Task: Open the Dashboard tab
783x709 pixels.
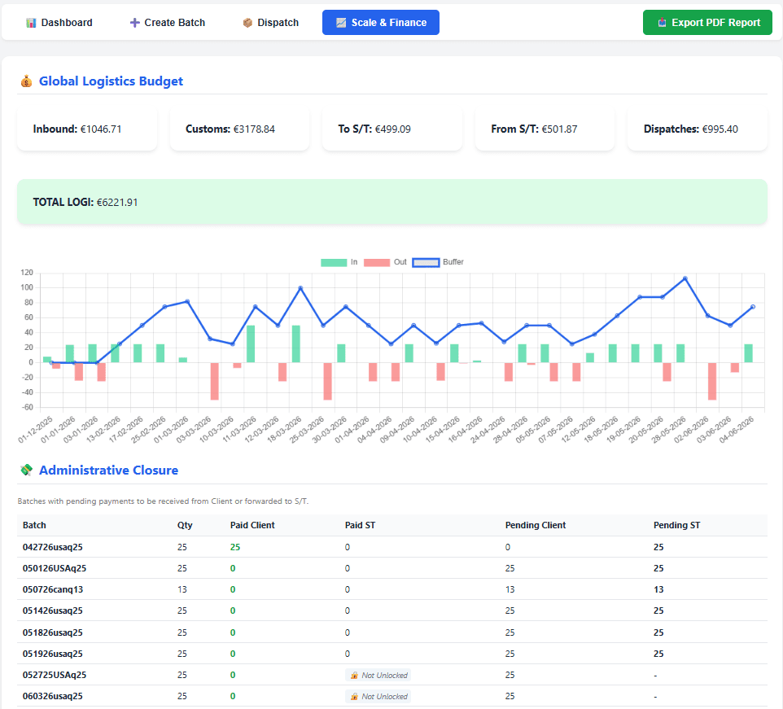Action: (x=59, y=23)
